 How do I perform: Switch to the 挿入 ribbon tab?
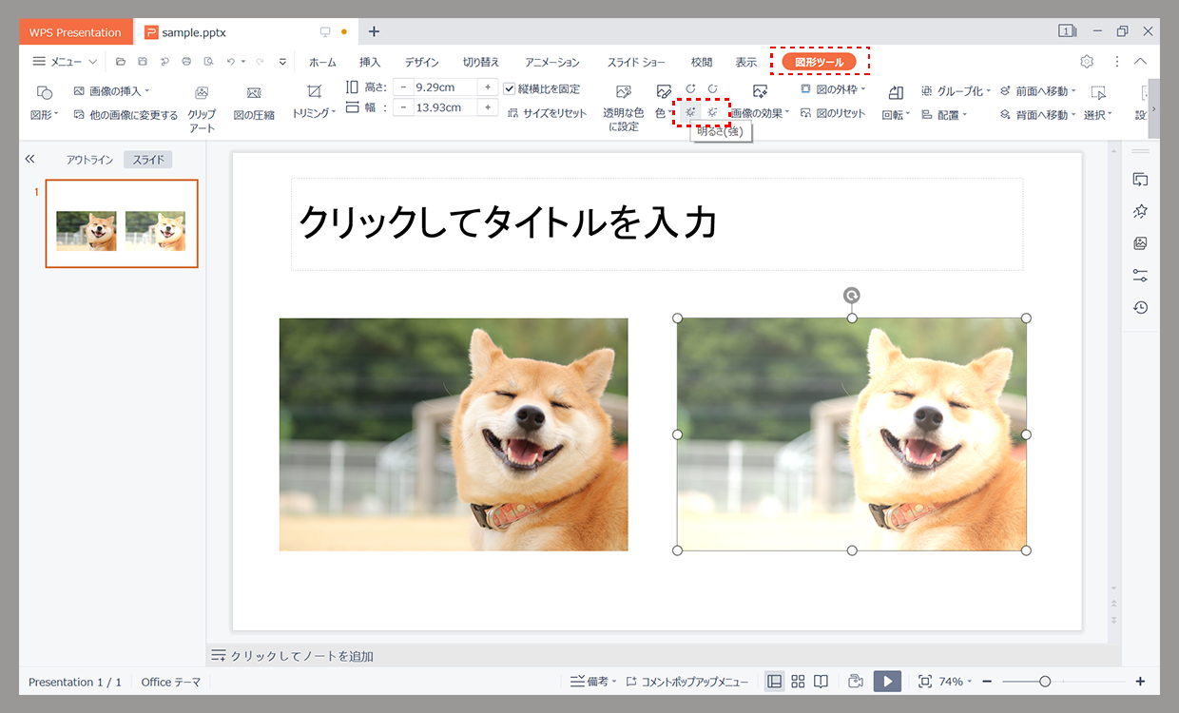(x=370, y=62)
